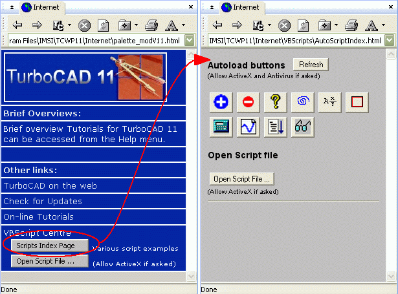Click yellow question mark script button
Screen dimensions: 398x294
(x=276, y=102)
